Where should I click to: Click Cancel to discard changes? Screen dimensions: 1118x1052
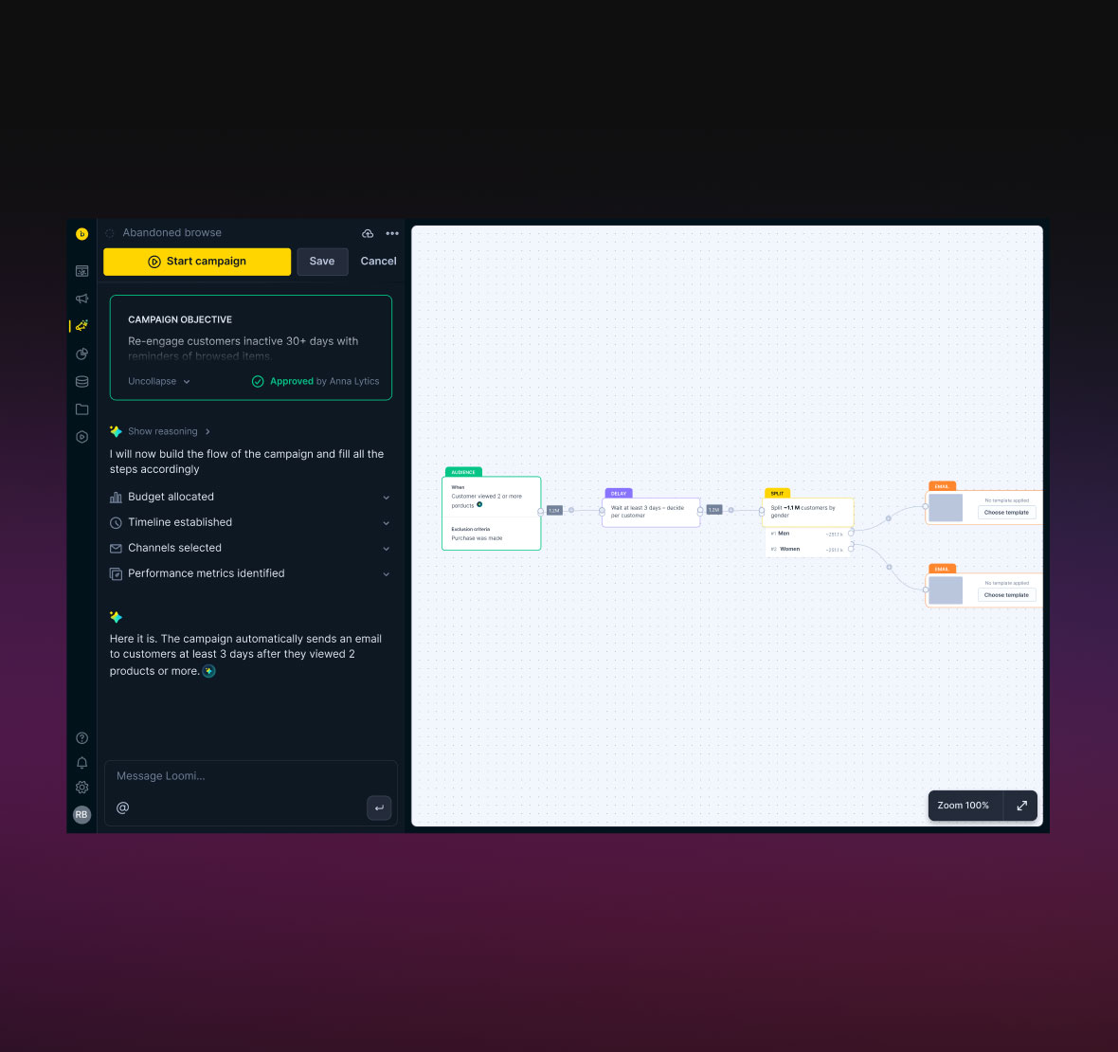click(x=378, y=262)
